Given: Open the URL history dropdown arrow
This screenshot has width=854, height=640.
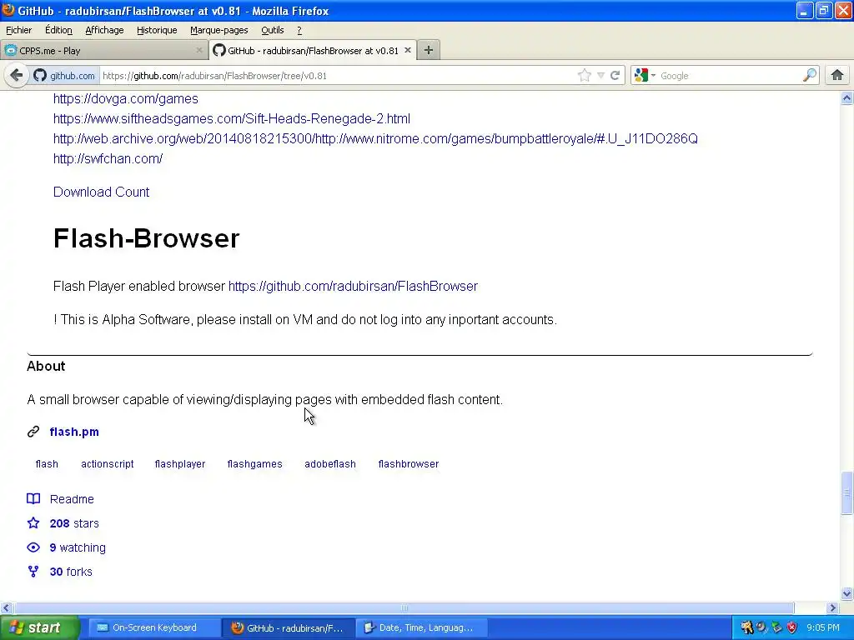Looking at the screenshot, I should 600,75.
